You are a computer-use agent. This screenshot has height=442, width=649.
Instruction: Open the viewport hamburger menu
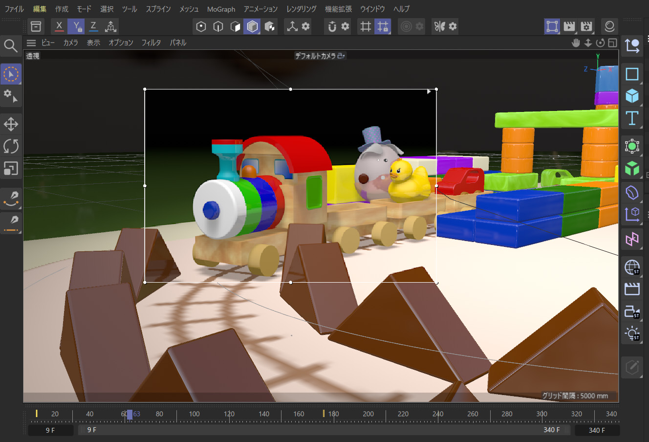(x=31, y=43)
